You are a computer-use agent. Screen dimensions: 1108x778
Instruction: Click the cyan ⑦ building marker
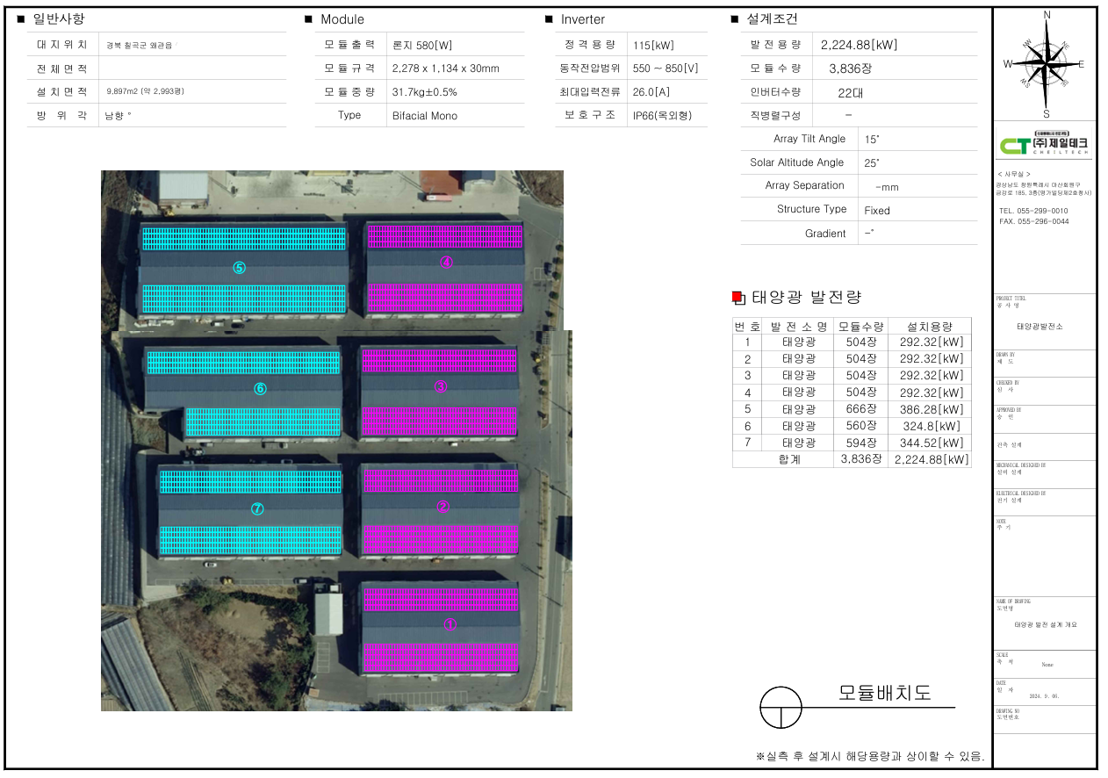click(x=257, y=508)
